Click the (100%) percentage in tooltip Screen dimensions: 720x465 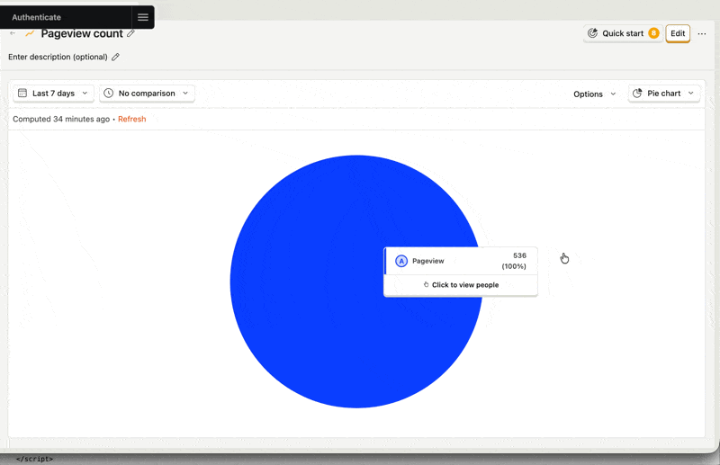[x=514, y=267]
